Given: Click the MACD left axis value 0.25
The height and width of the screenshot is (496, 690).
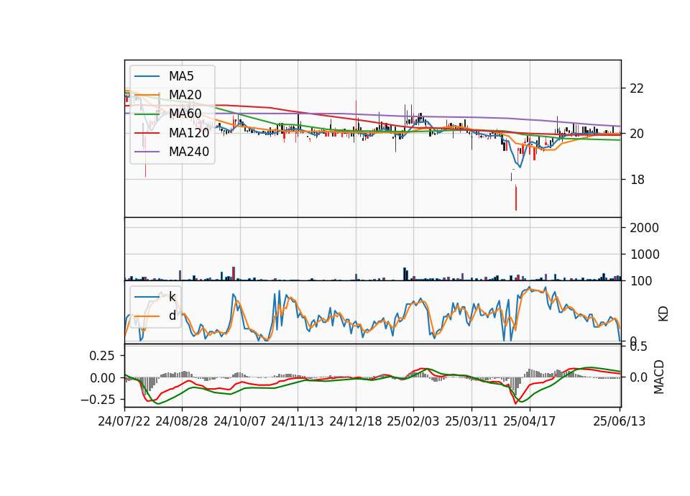Looking at the screenshot, I should click(102, 356).
